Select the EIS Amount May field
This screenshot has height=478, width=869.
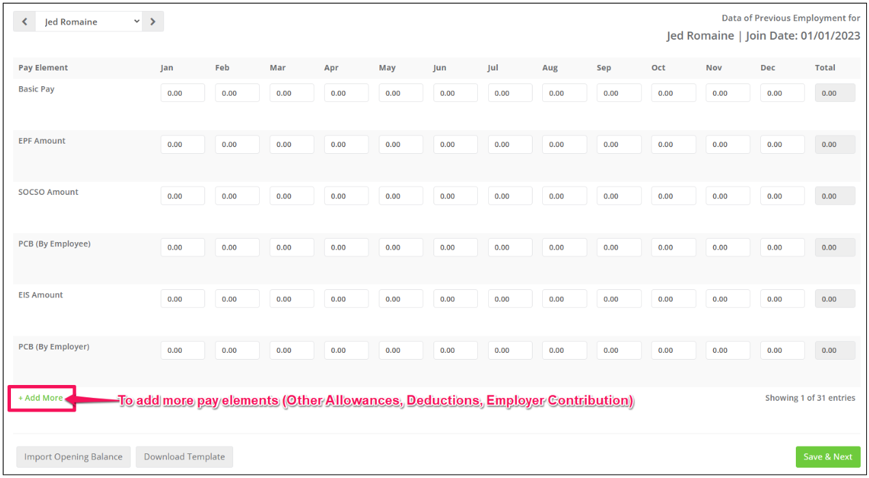coord(401,298)
